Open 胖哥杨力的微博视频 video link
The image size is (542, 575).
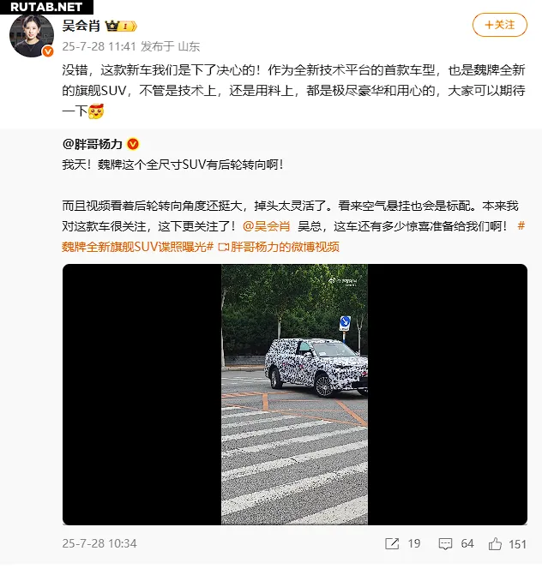pos(279,247)
